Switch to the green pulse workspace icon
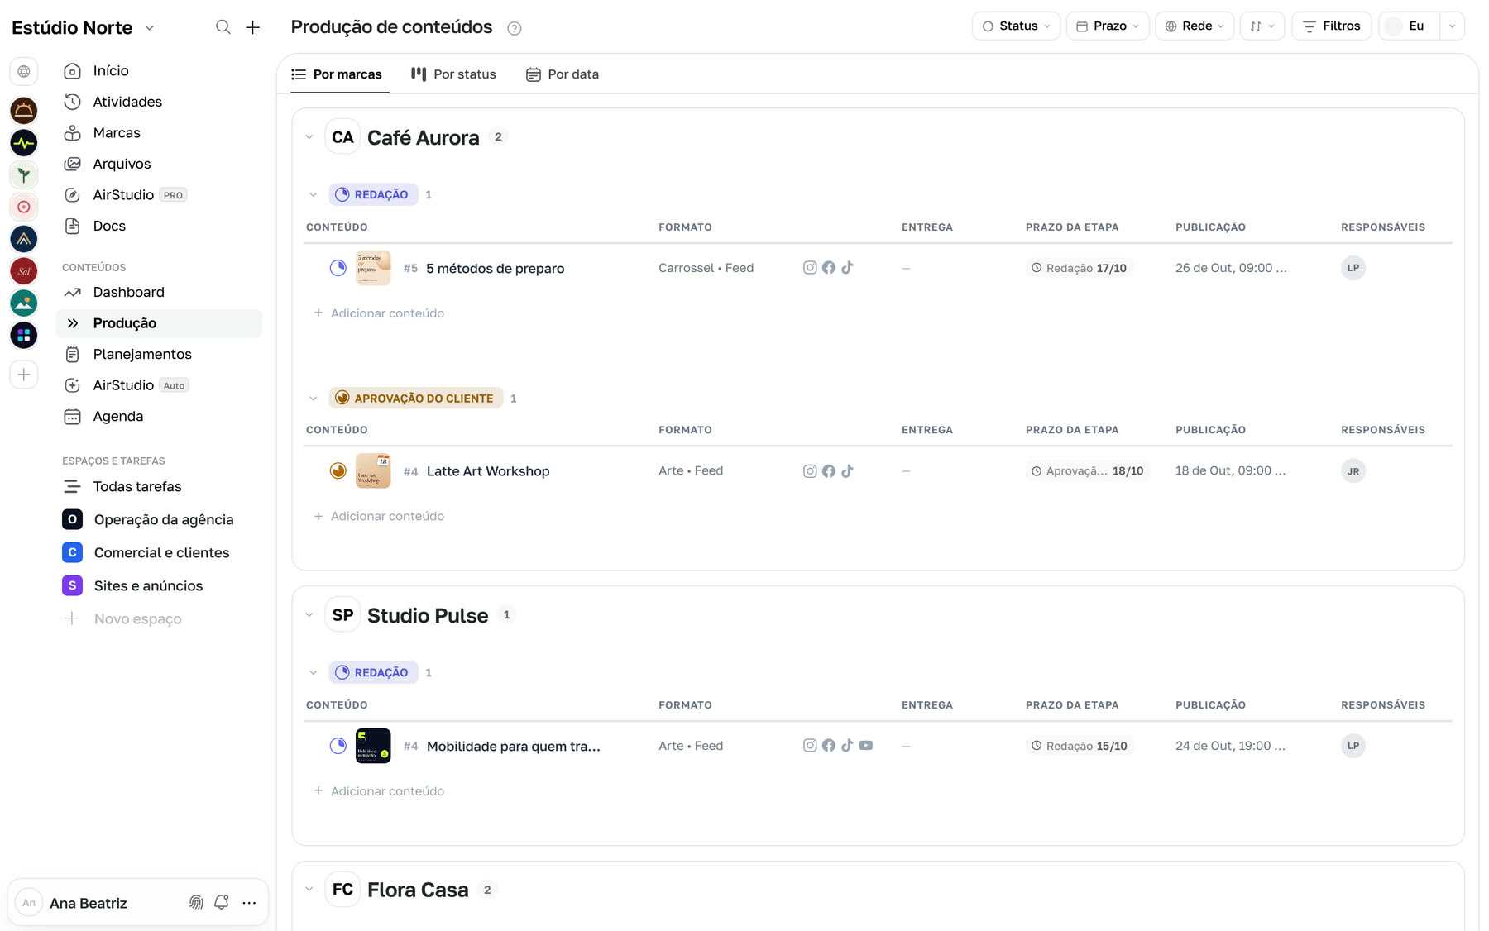The height and width of the screenshot is (931, 1489). tap(24, 142)
